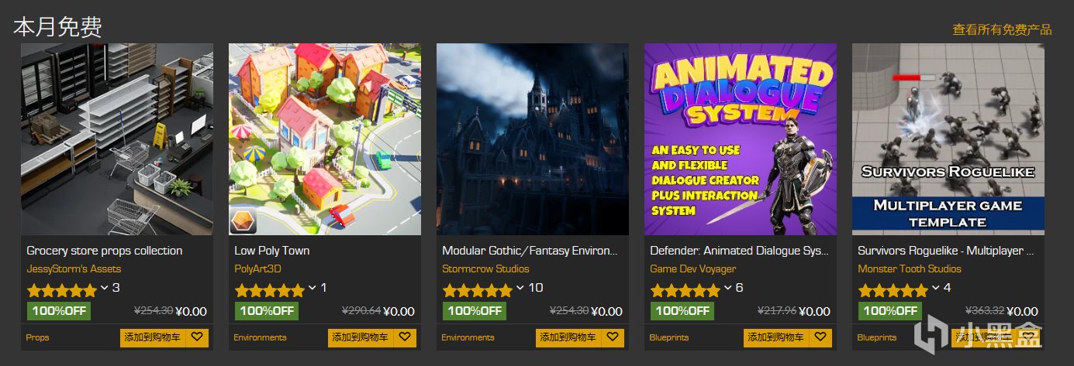The width and height of the screenshot is (1074, 366).
Task: Expand rating chevron for Survivors Roguelike
Action: [936, 288]
